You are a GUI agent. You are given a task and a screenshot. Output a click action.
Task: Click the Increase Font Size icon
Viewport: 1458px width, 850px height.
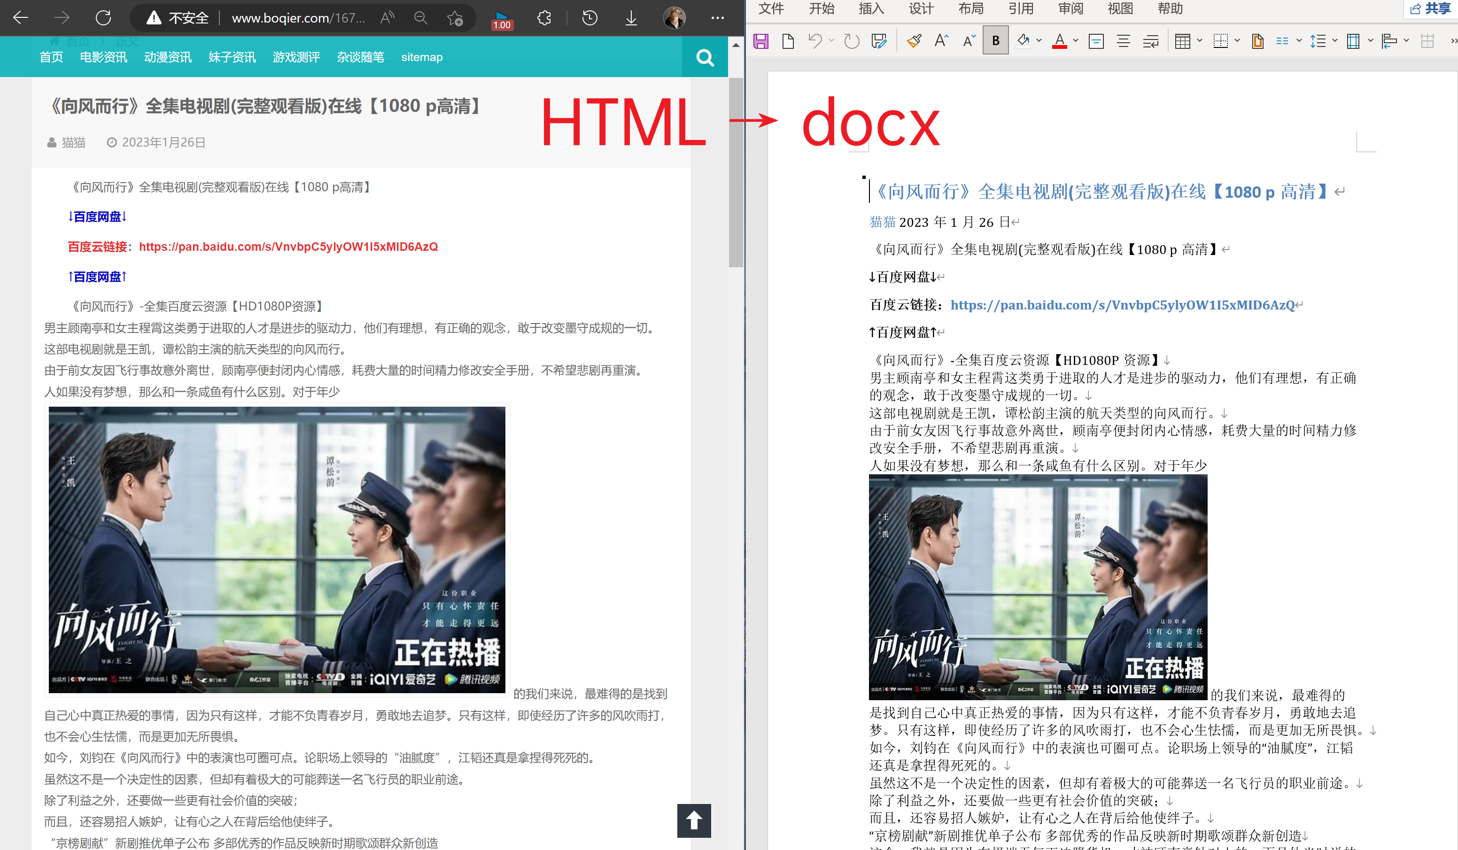941,41
